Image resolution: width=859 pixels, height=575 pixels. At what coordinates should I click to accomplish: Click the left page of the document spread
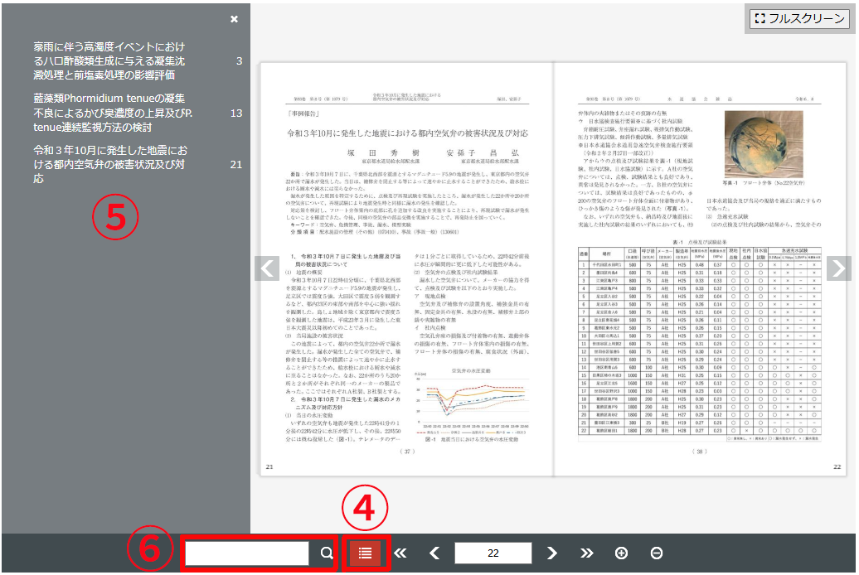(406, 269)
